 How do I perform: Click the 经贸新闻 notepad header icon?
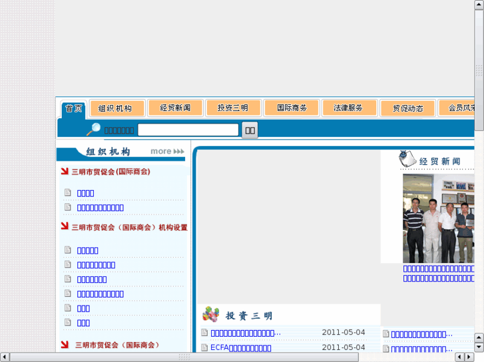[407, 159]
